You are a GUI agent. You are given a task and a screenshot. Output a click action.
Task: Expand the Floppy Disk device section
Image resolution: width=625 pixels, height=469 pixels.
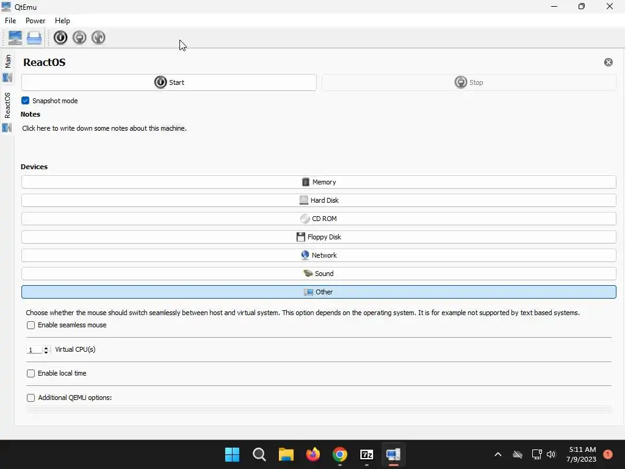tap(319, 237)
